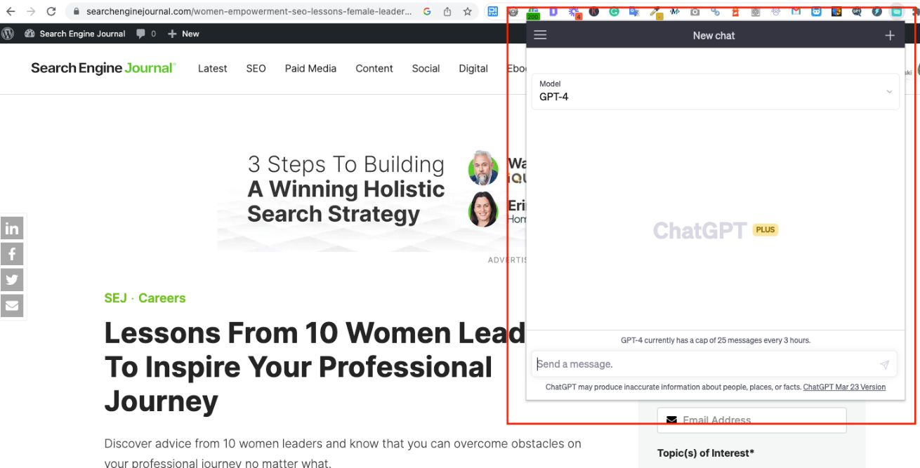
Task: Select Paid Media in site navigation
Action: (x=310, y=69)
